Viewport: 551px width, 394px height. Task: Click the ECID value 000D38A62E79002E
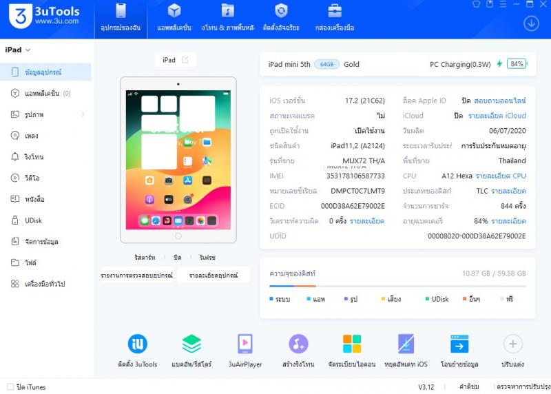pyautogui.click(x=353, y=206)
